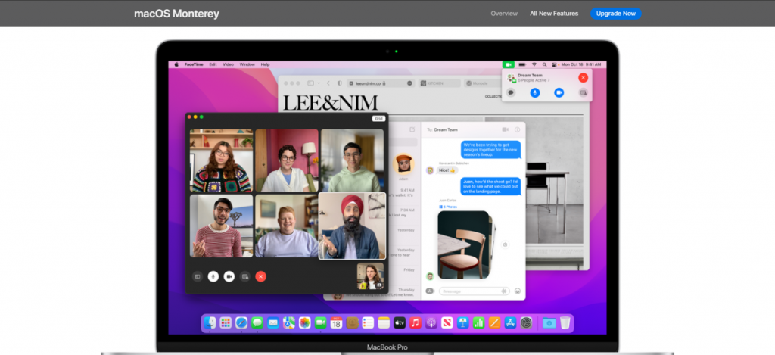Switch to KITCHEN tab in Safari
The width and height of the screenshot is (775, 355).
pos(440,83)
